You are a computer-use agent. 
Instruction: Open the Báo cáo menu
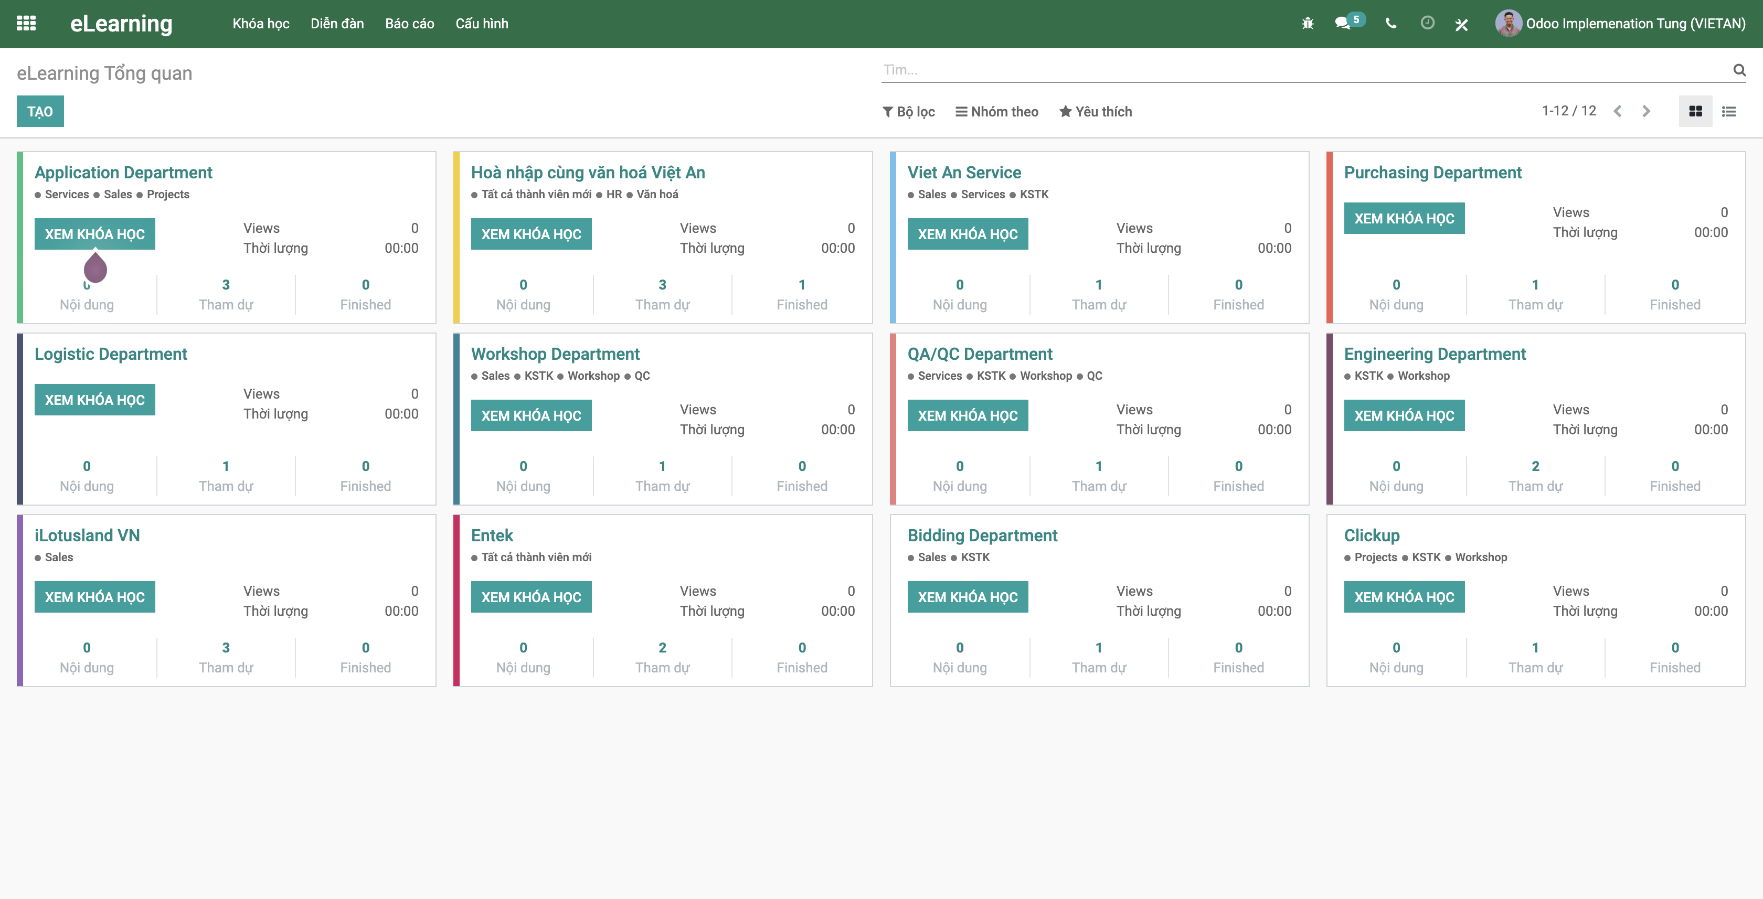[x=409, y=23]
